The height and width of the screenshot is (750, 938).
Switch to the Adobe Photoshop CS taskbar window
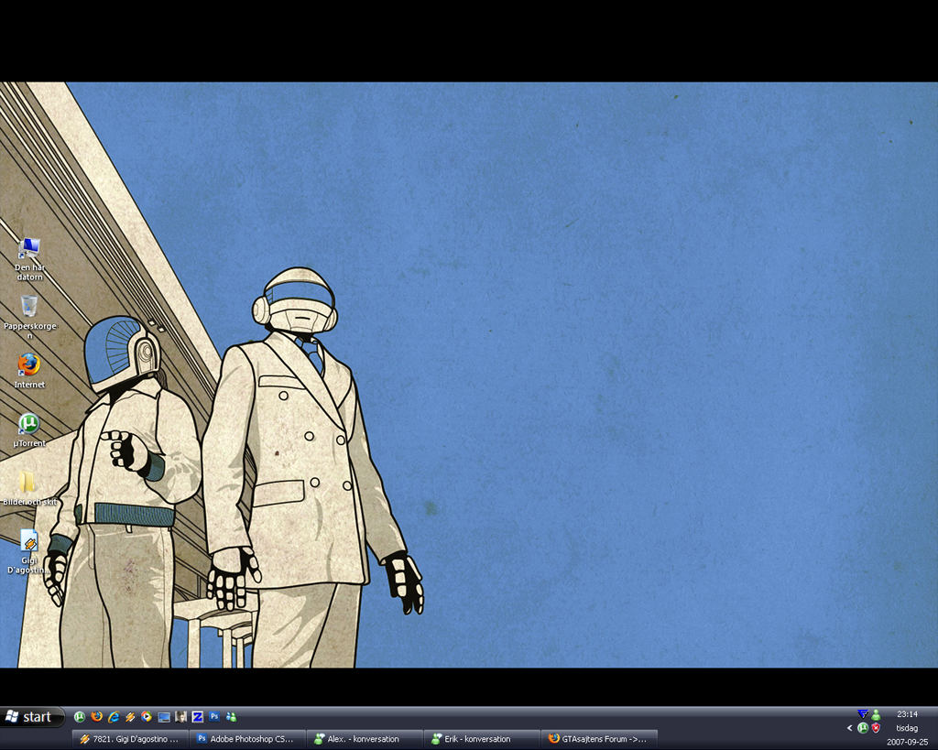247,739
